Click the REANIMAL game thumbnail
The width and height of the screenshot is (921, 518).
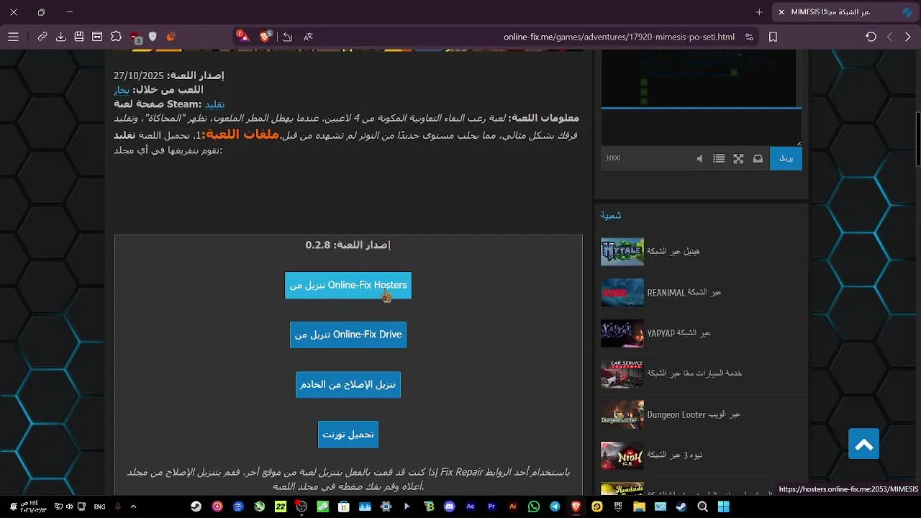point(622,292)
